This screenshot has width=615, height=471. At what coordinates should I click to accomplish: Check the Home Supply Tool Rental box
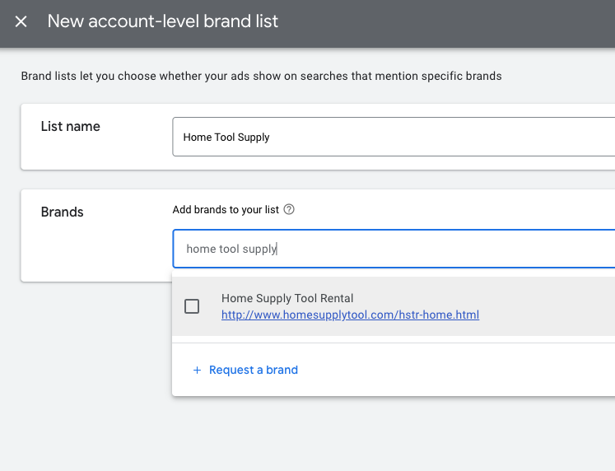point(192,306)
